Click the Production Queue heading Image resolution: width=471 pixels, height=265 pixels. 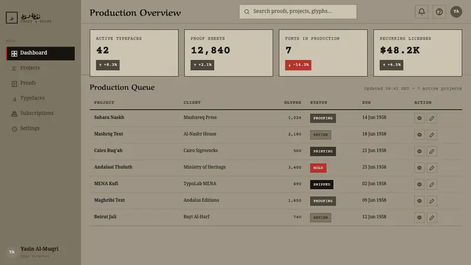122,87
